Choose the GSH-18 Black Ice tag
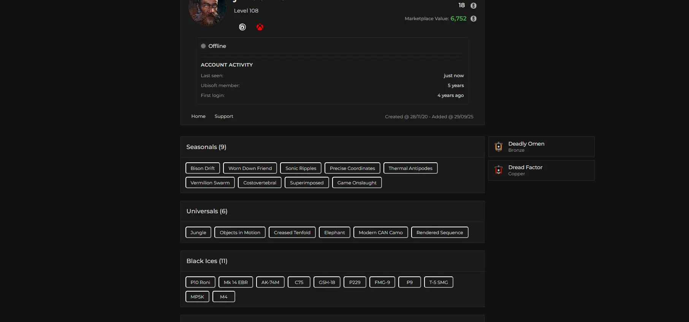 [327, 282]
